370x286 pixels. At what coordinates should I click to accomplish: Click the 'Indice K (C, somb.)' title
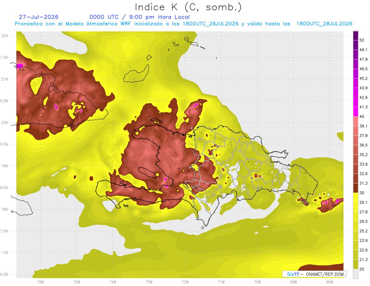(188, 7)
